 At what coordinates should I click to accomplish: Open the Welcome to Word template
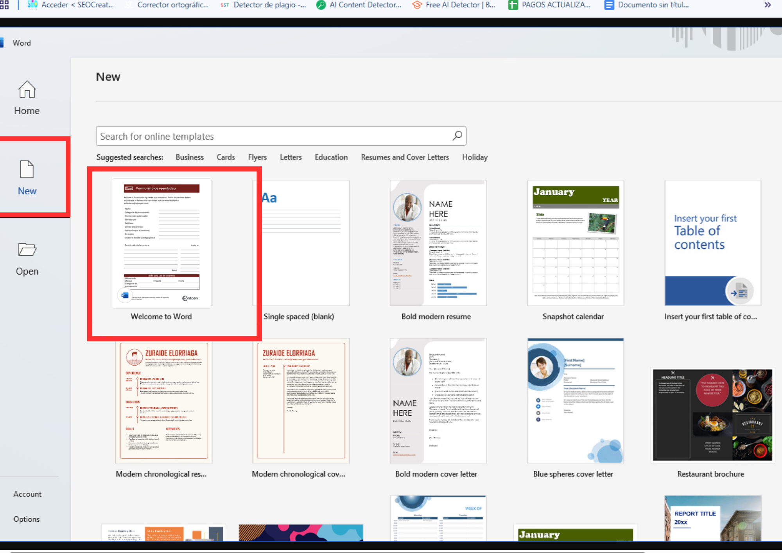pos(161,243)
